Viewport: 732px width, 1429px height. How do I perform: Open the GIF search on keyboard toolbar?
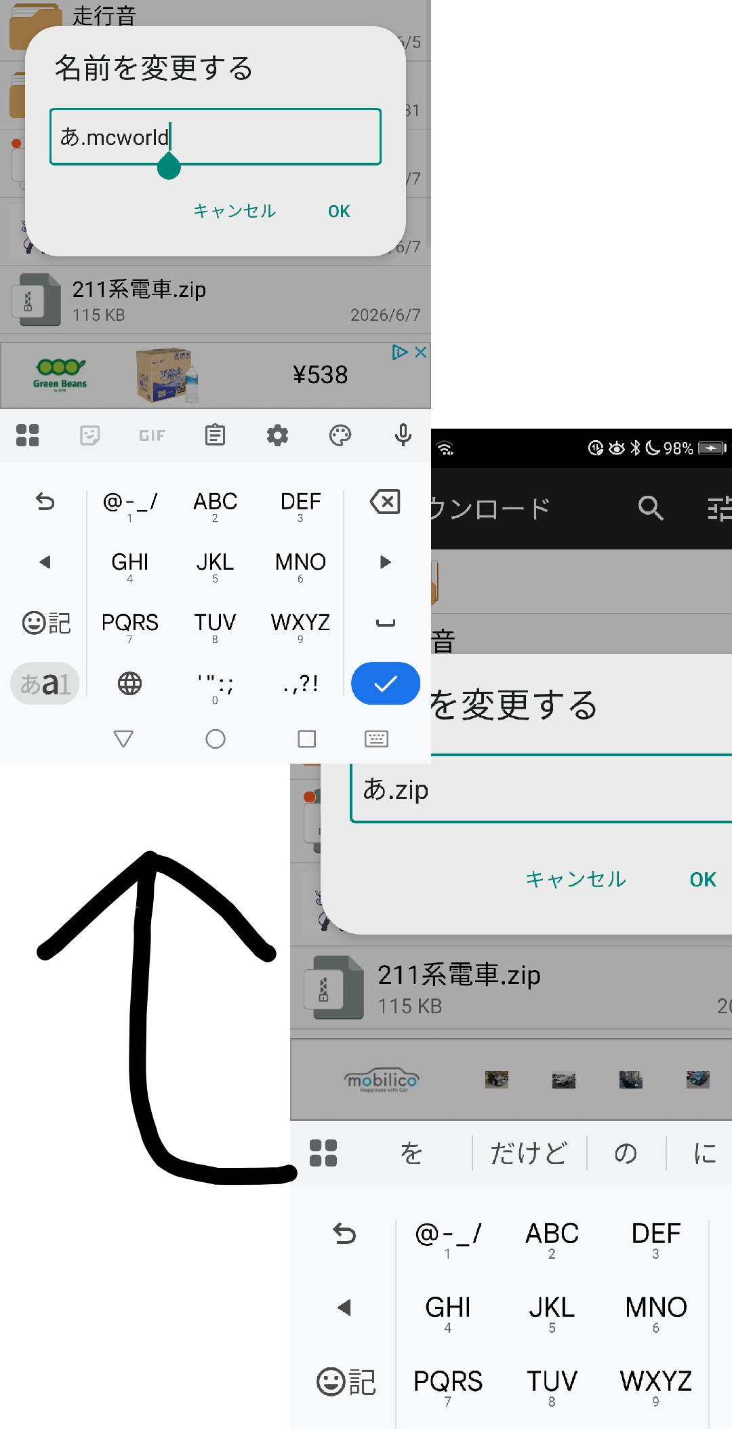tap(152, 435)
